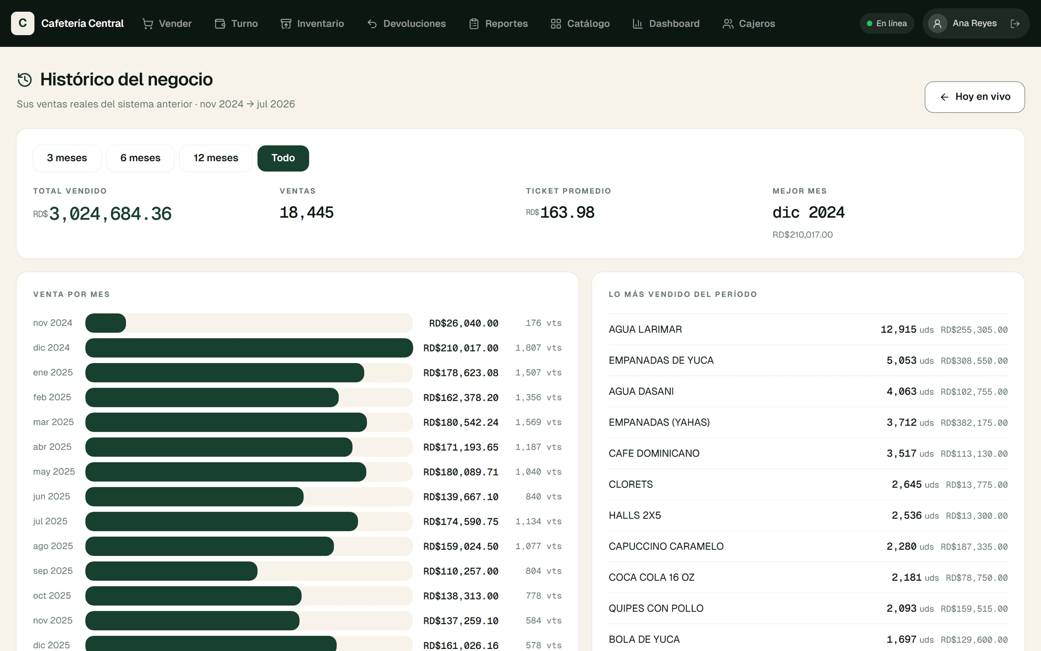
Task: Click the Cajeros users icon
Action: [x=728, y=24]
